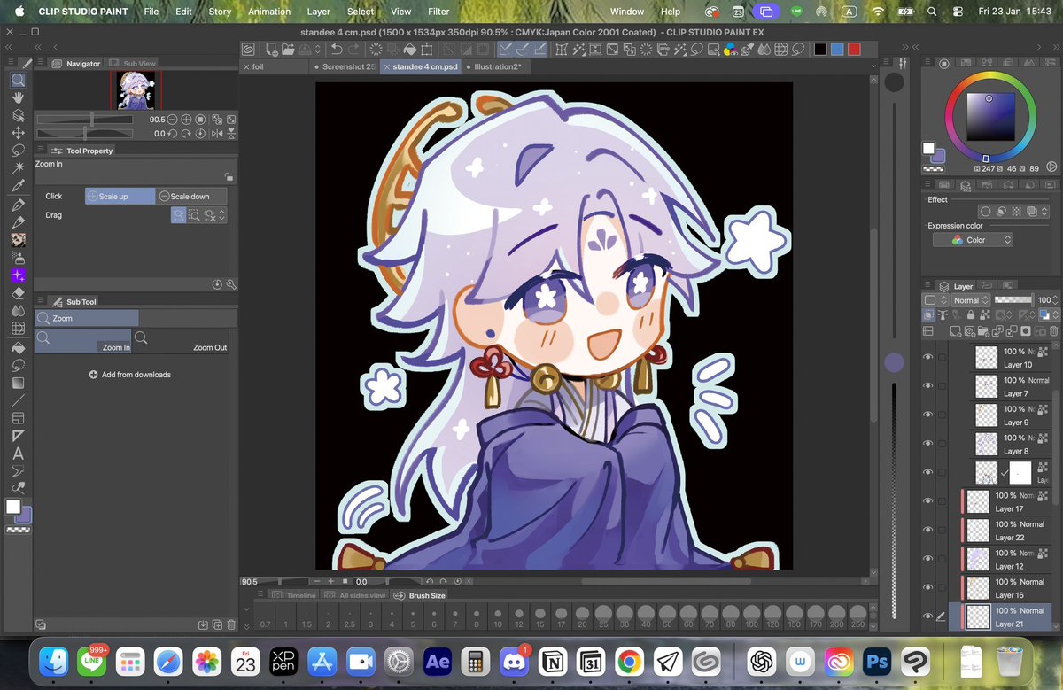Select the Gradient tool
This screenshot has width=1063, height=690.
17,383
